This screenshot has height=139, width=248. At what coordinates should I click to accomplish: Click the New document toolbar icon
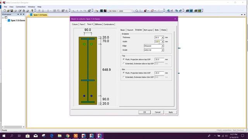(x=5, y=11)
